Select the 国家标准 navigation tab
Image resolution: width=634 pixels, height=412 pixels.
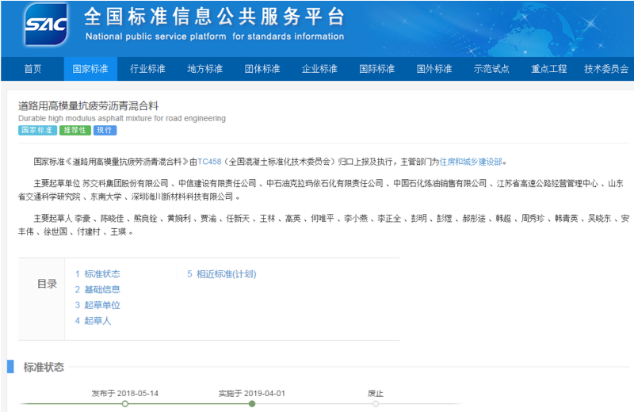90,69
